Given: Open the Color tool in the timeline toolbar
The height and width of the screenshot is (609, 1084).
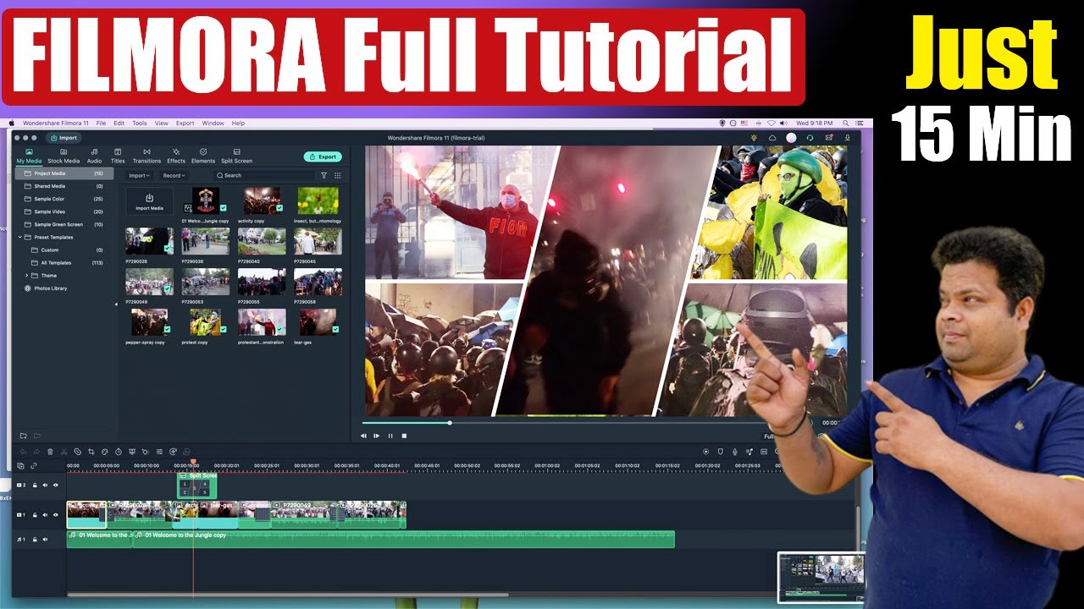Looking at the screenshot, I should [105, 452].
